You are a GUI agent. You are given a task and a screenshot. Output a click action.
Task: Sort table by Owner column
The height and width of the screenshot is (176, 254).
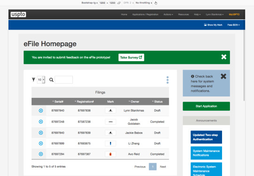click(134, 102)
